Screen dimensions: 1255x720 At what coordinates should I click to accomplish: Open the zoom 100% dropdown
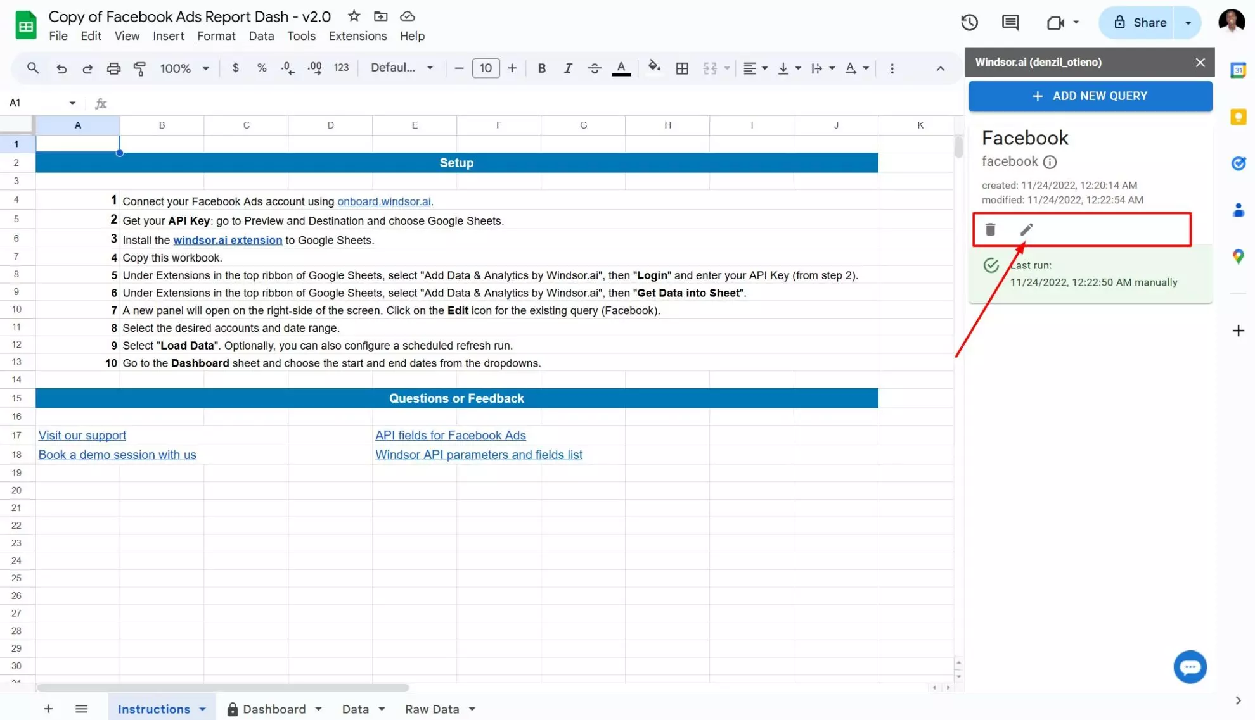(184, 68)
